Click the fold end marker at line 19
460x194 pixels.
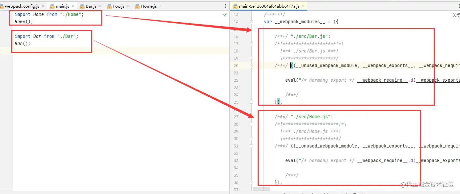point(252,58)
